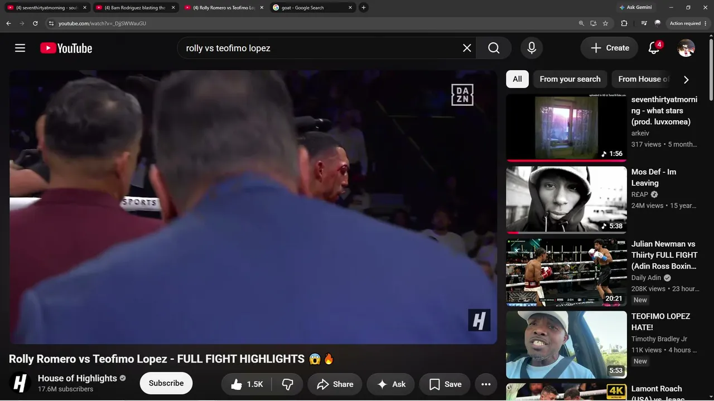Visit the arkeiv channel
714x401 pixels.
point(640,133)
